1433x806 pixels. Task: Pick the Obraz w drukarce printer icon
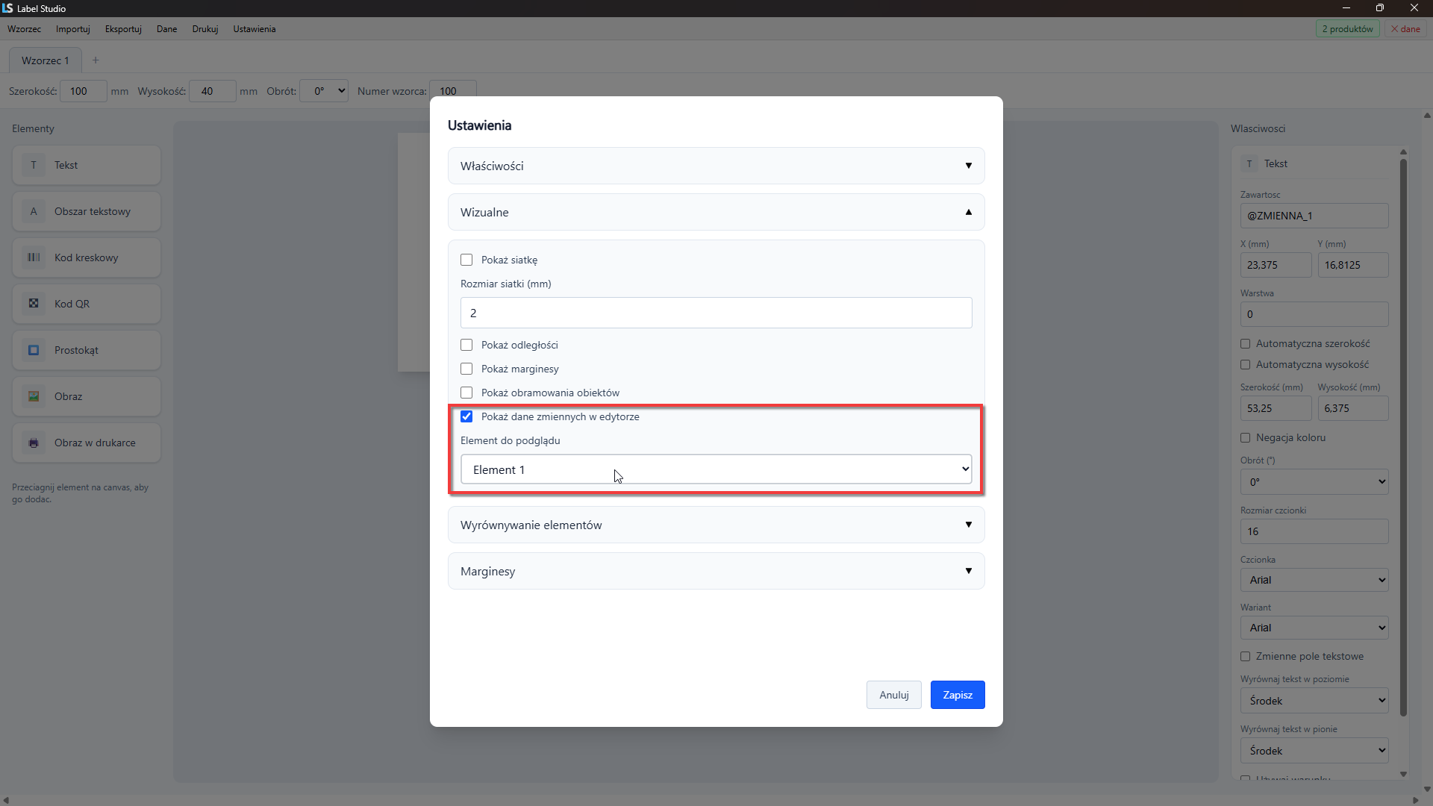point(34,443)
